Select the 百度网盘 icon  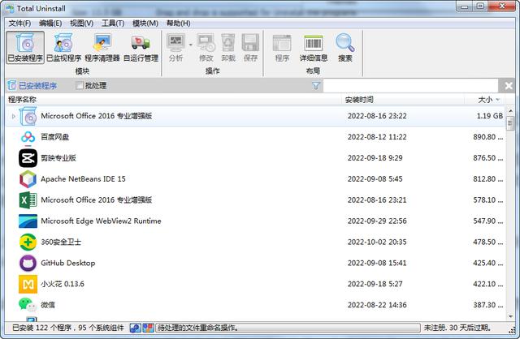[28, 137]
